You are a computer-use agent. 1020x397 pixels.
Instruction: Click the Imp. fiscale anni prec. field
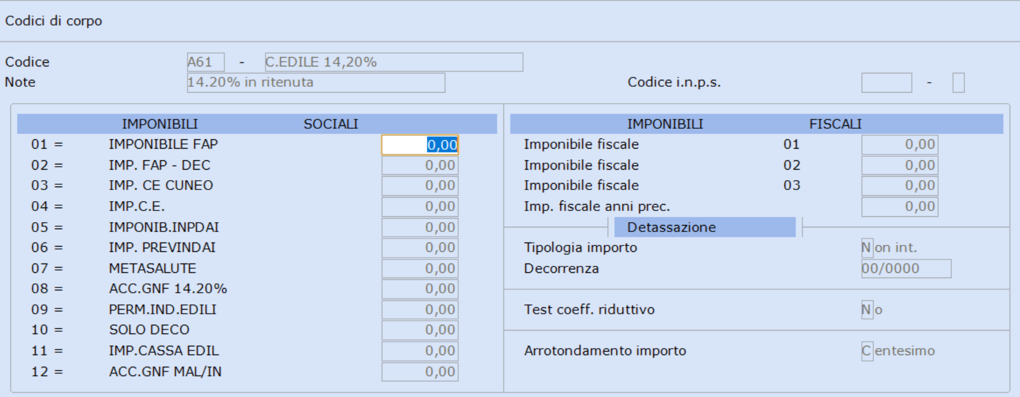900,206
